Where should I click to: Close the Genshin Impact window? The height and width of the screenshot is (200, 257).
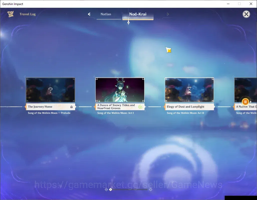251,4
